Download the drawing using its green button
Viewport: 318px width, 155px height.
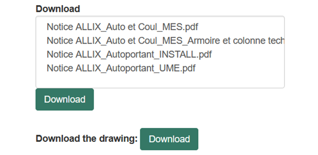[169, 139]
